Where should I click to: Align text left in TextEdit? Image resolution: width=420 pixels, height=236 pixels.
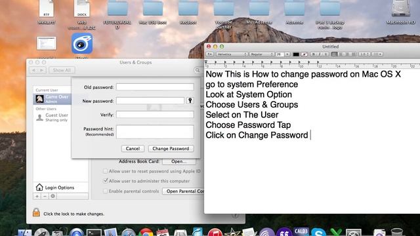(334, 54)
